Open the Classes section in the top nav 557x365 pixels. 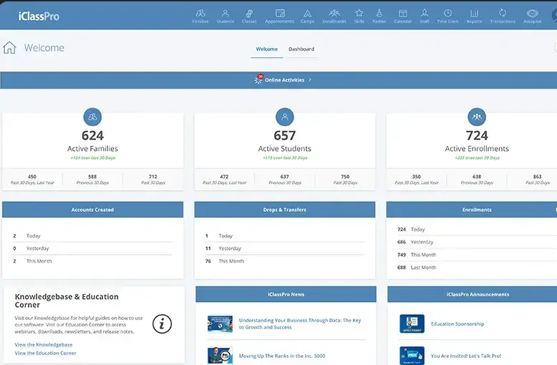pos(249,16)
